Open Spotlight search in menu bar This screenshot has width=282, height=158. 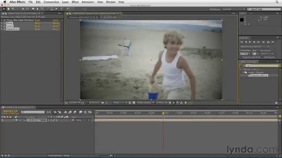(277, 2)
